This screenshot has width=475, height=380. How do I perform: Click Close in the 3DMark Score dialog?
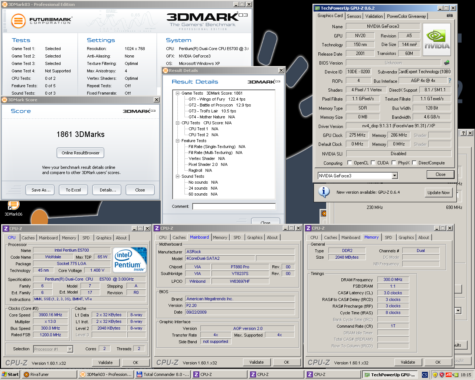click(x=140, y=190)
